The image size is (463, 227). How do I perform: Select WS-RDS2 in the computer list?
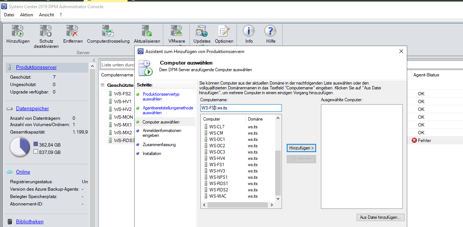218,190
